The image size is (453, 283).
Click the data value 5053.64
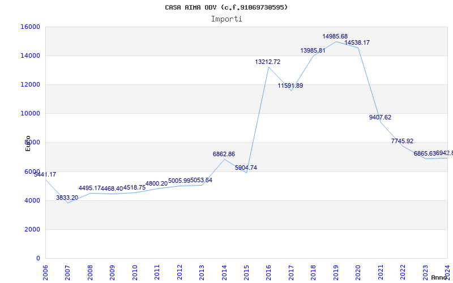point(202,180)
